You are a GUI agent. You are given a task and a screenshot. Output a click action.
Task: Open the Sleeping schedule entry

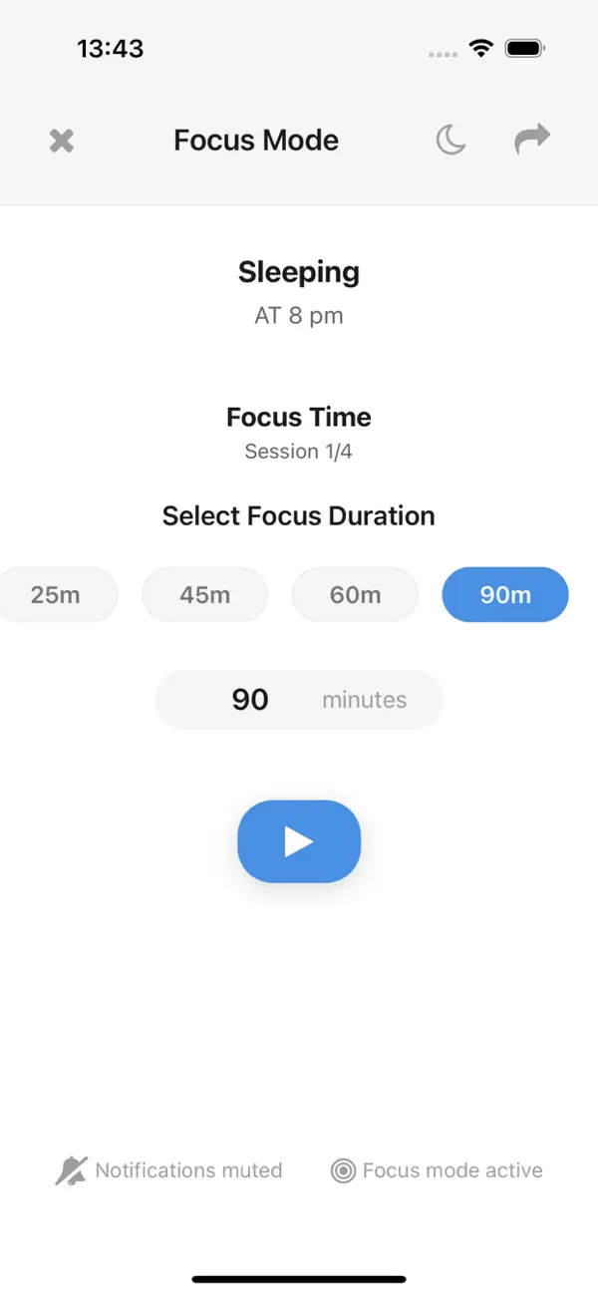tap(298, 271)
